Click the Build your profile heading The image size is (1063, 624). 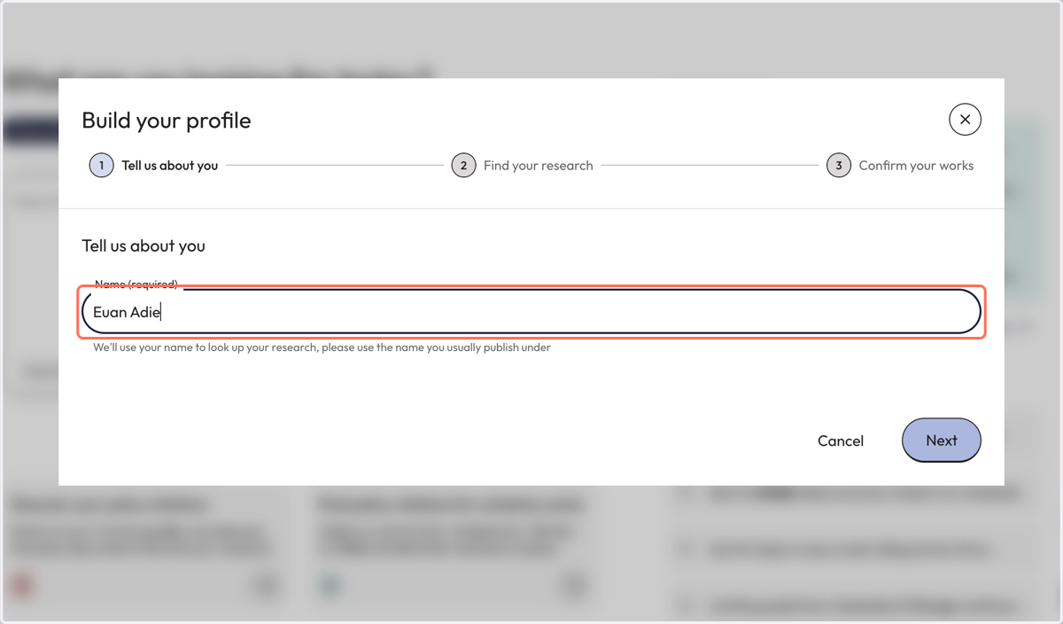[x=167, y=121]
